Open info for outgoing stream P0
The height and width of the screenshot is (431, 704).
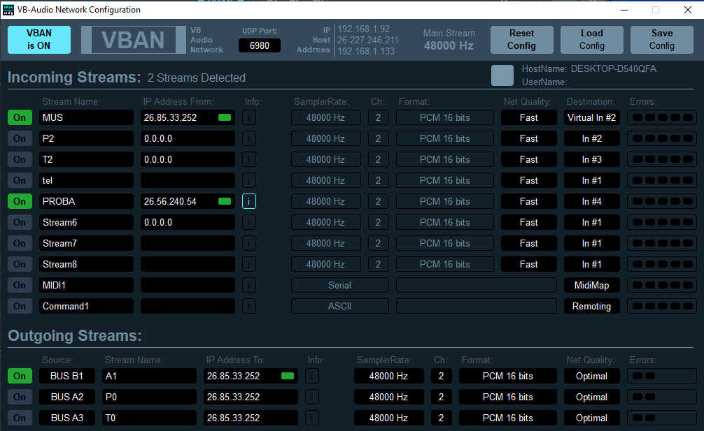[x=312, y=397]
